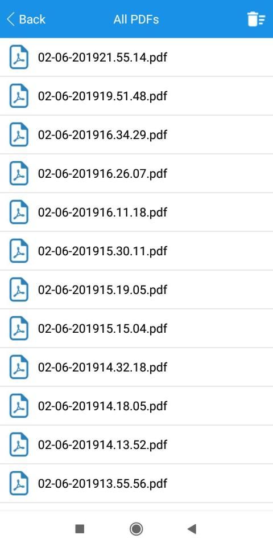273x547 pixels.
Task: Tap PDF icon of 02-06-201915.30.11.pdf
Action: (x=19, y=251)
